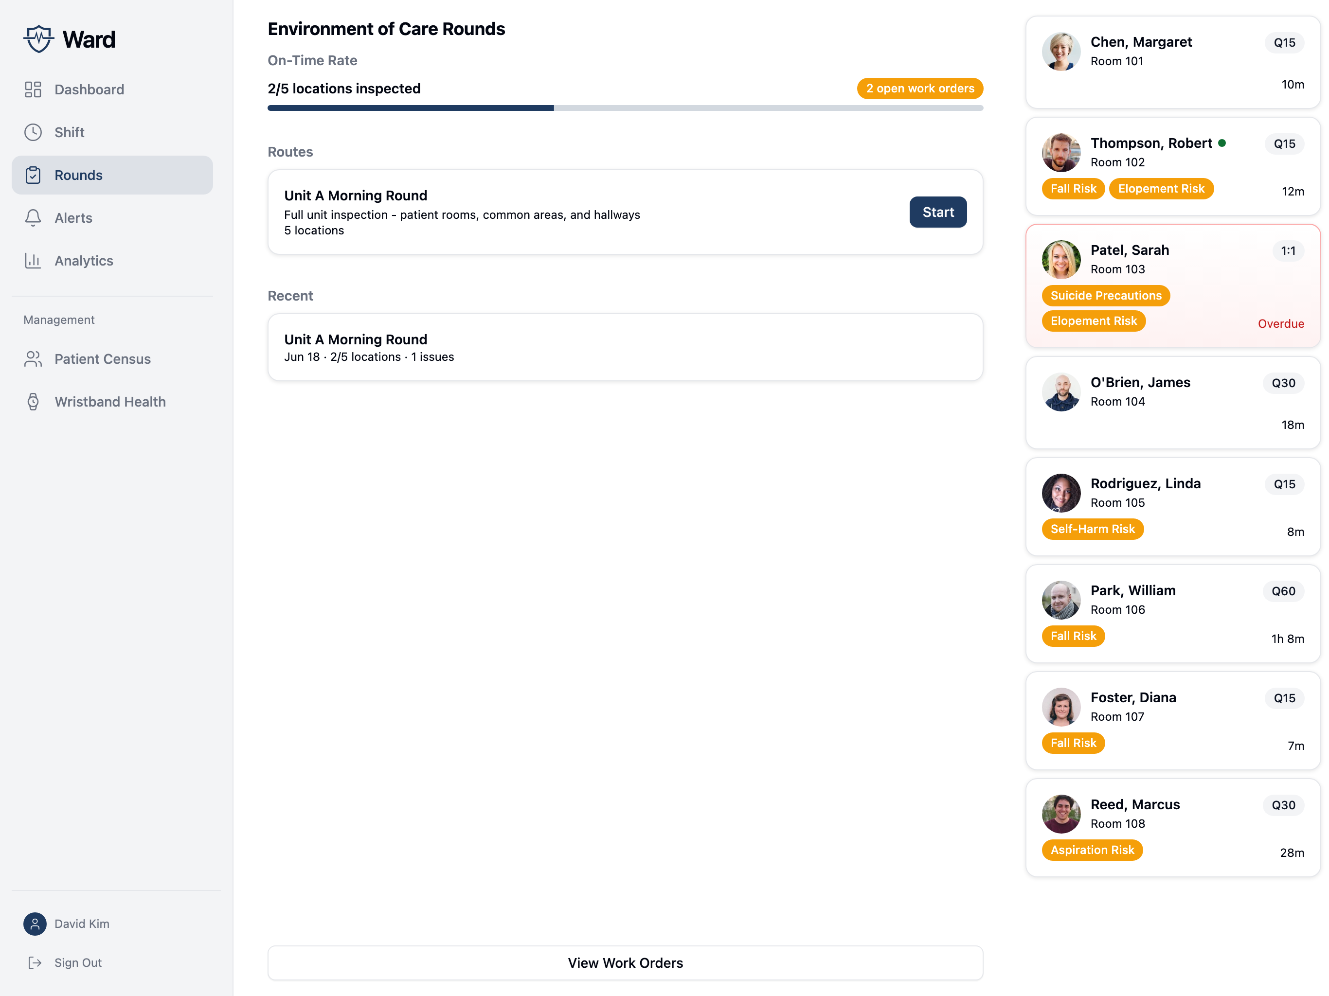
Task: Select Sarah Patel's overdue patient card
Action: [x=1173, y=286]
